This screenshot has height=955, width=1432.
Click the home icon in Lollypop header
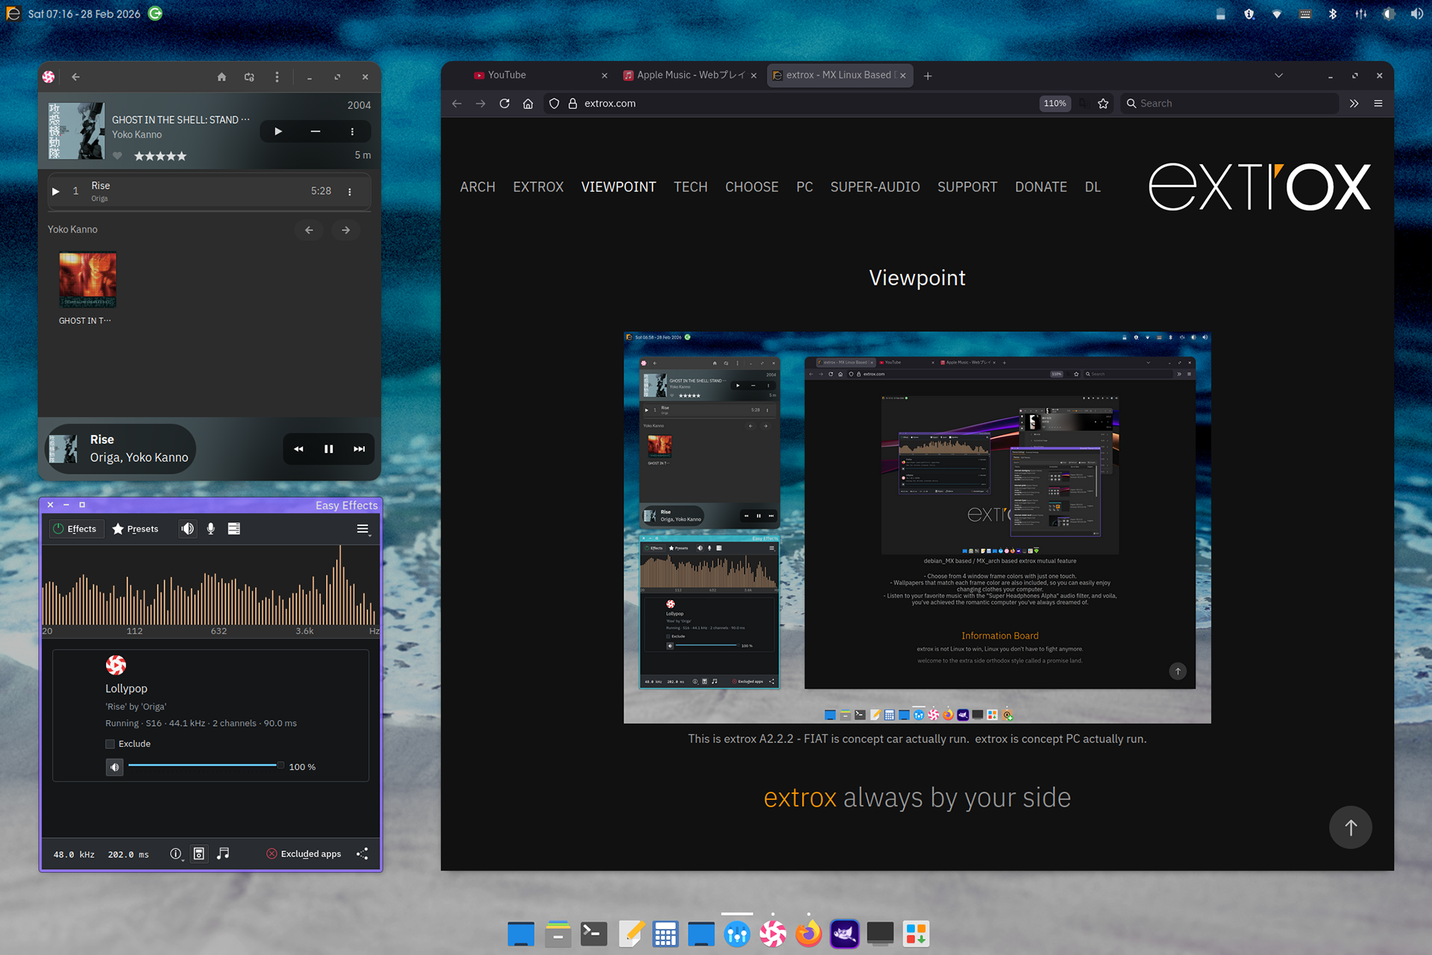[x=222, y=77]
